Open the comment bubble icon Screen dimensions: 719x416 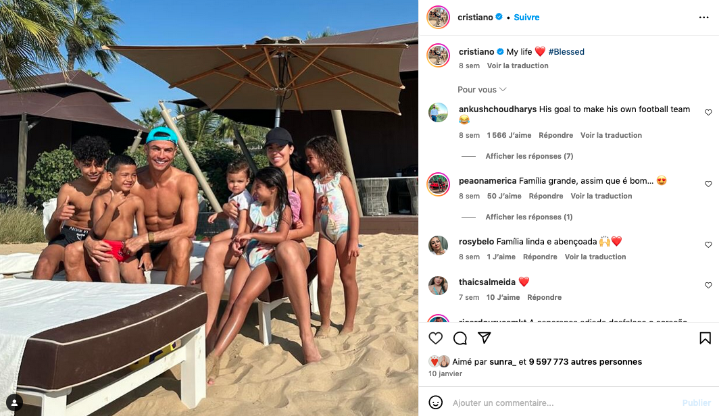click(460, 338)
